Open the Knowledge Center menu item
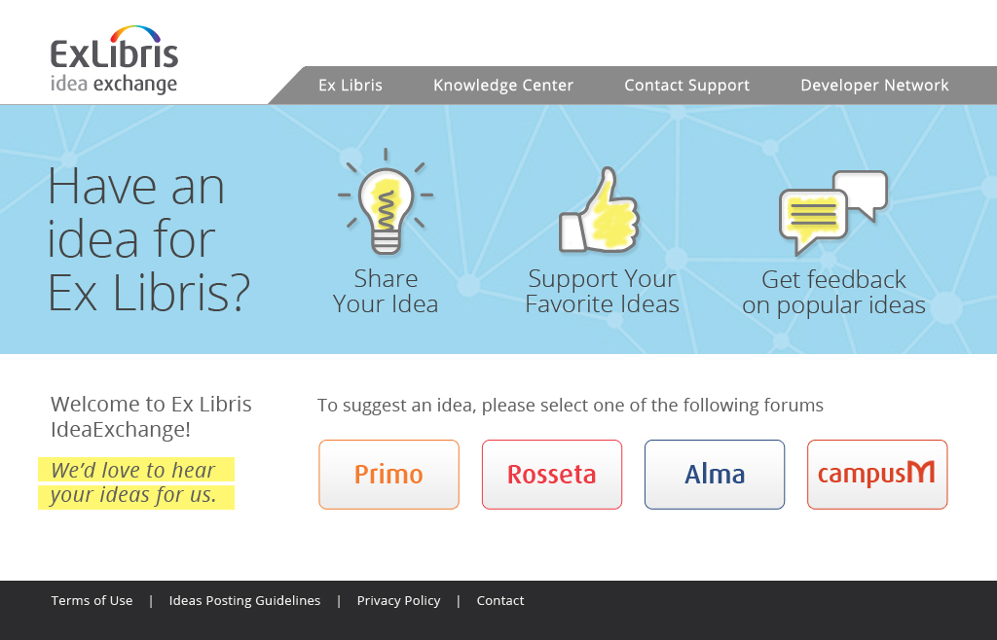 click(x=503, y=85)
